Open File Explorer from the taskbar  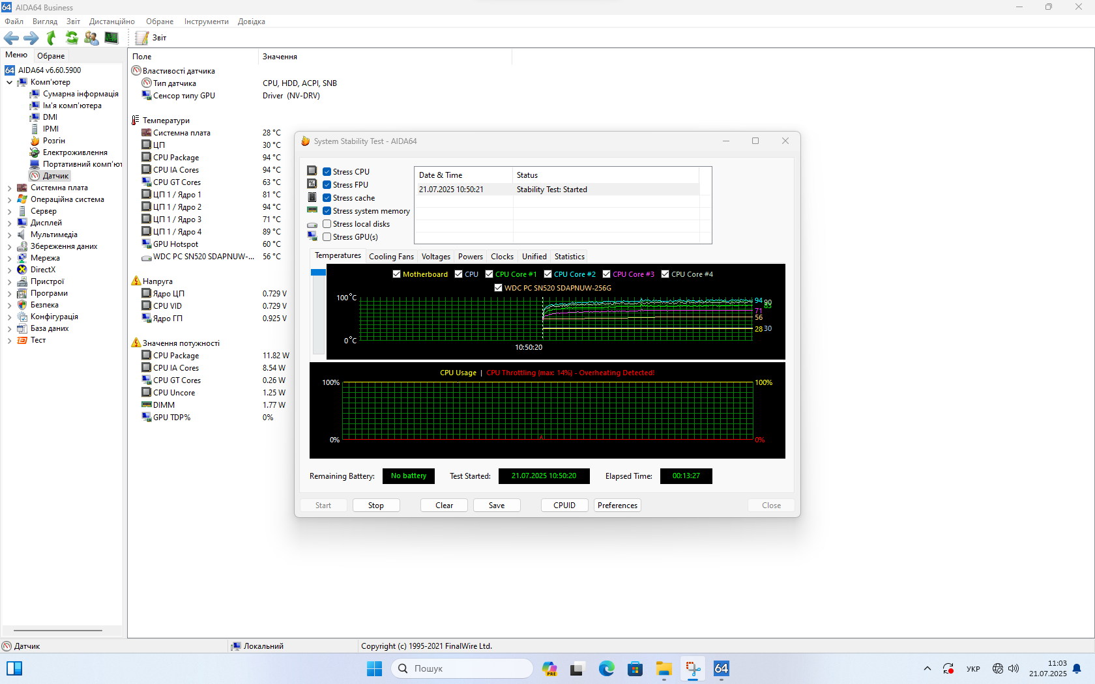coord(664,668)
